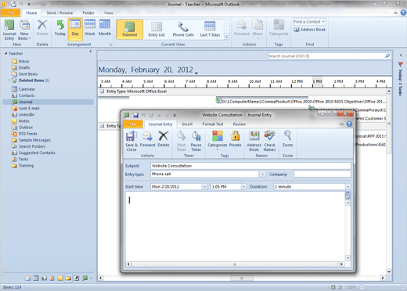The image size is (407, 291).
Task: Click the Company field
Action: point(322,174)
